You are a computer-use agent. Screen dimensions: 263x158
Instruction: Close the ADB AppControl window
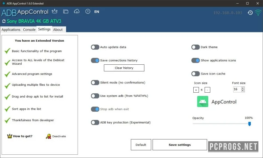[258, 3]
